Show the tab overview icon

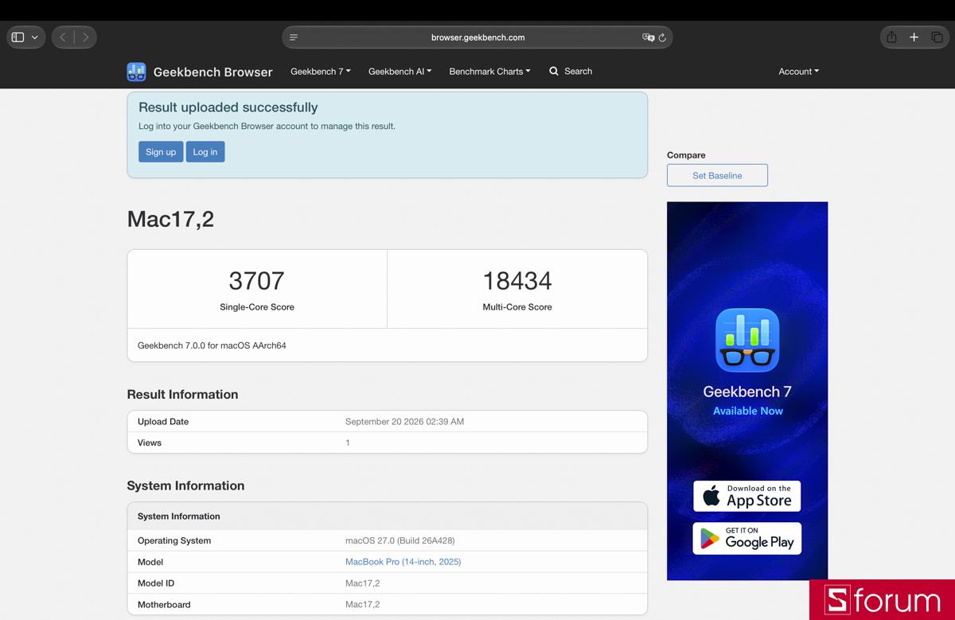click(x=937, y=37)
